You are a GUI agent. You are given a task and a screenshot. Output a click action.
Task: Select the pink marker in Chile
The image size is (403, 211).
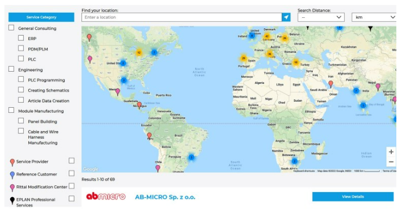tap(158, 168)
